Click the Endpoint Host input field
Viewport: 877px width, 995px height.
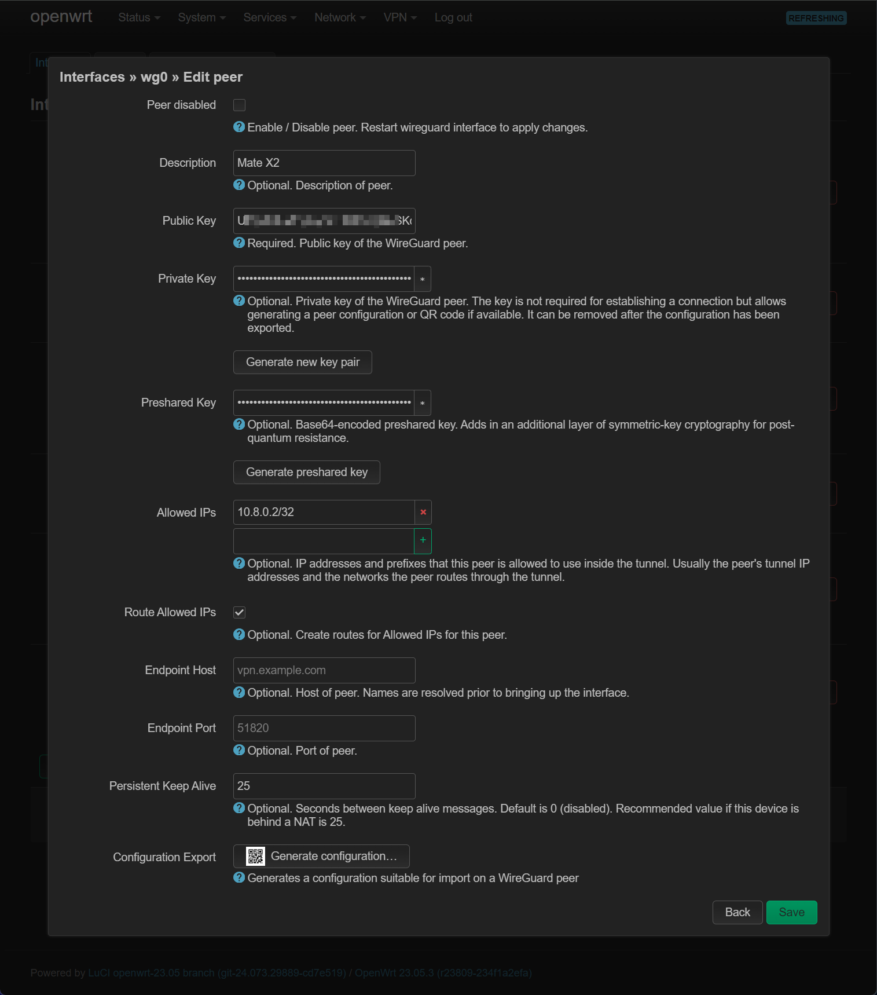324,670
